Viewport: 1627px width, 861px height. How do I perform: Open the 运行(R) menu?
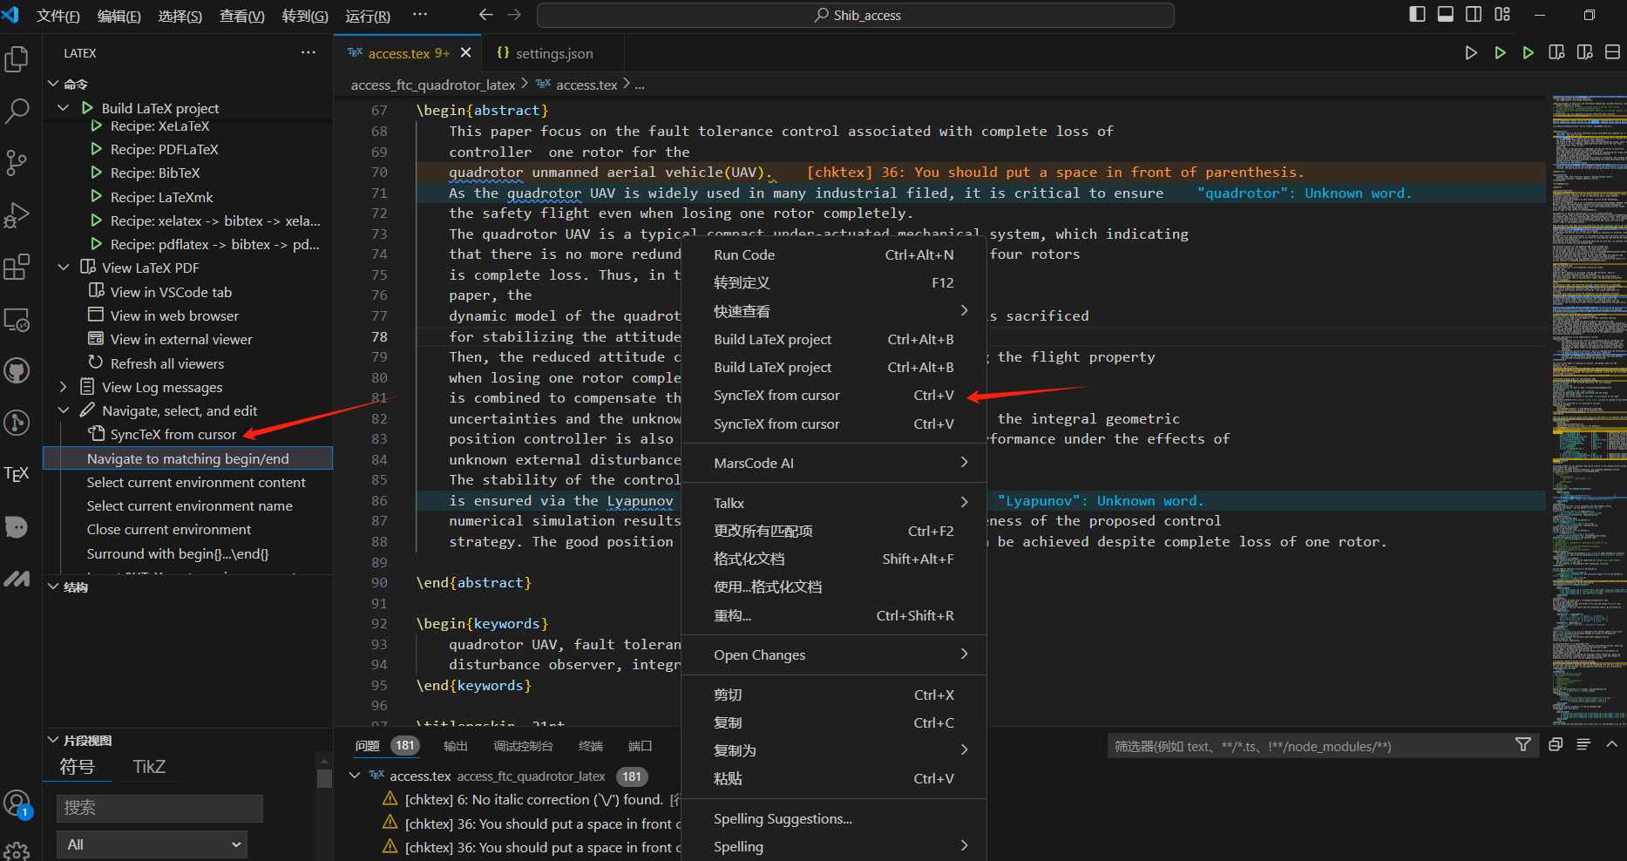366,15
